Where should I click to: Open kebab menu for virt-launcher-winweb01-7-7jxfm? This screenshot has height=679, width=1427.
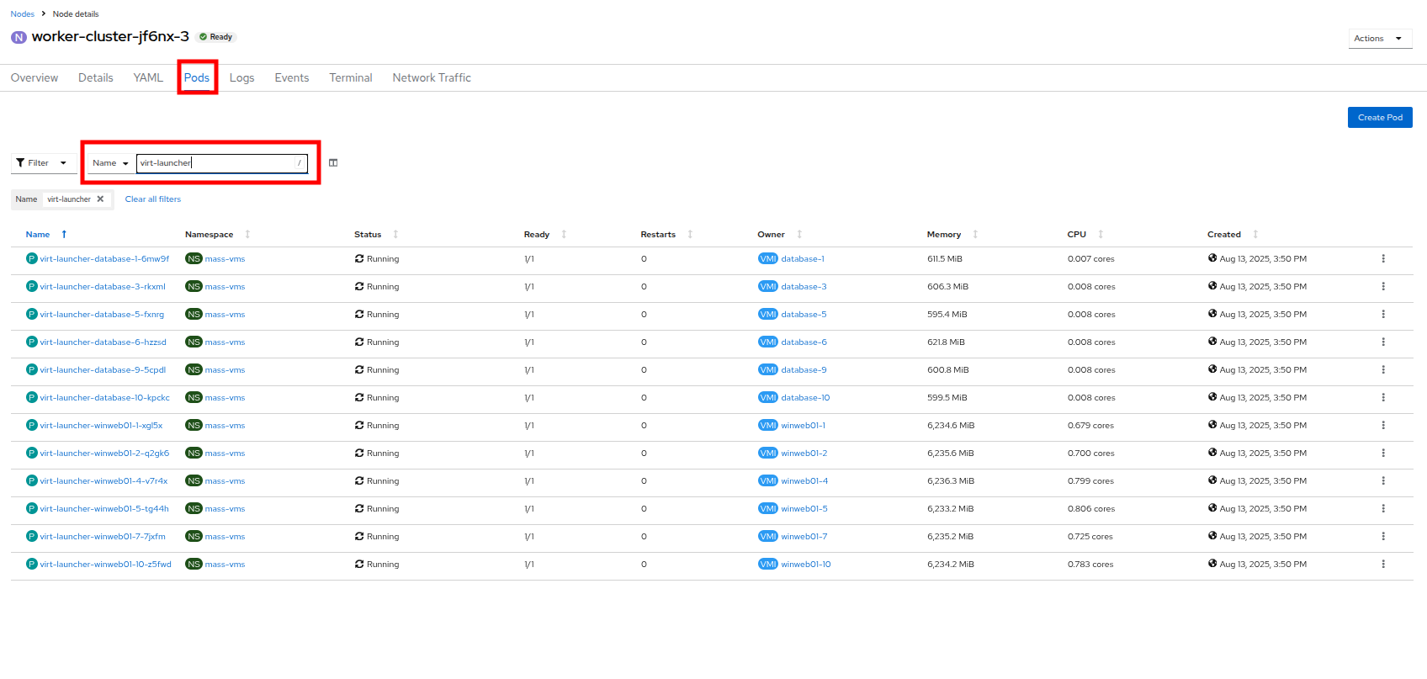1383,537
